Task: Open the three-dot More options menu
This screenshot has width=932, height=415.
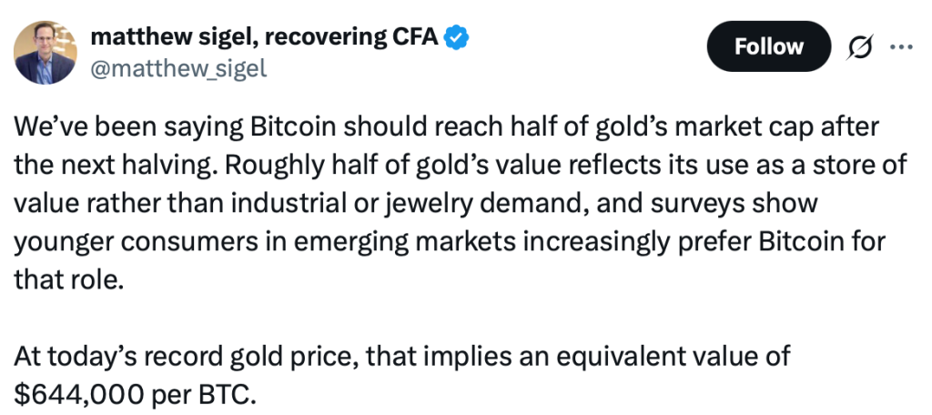Action: pyautogui.click(x=899, y=46)
